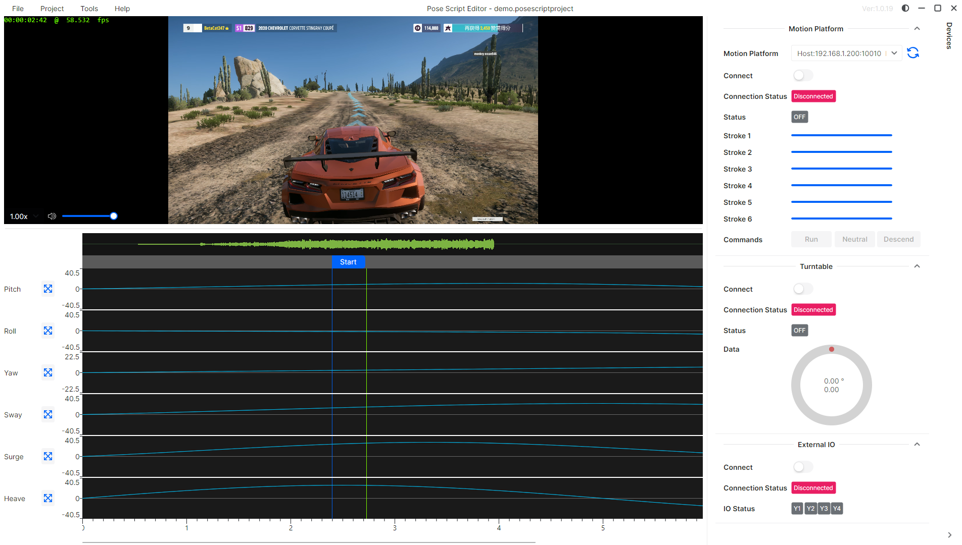Toggle the Turntable Connect switch
The height and width of the screenshot is (545, 962).
pos(803,289)
